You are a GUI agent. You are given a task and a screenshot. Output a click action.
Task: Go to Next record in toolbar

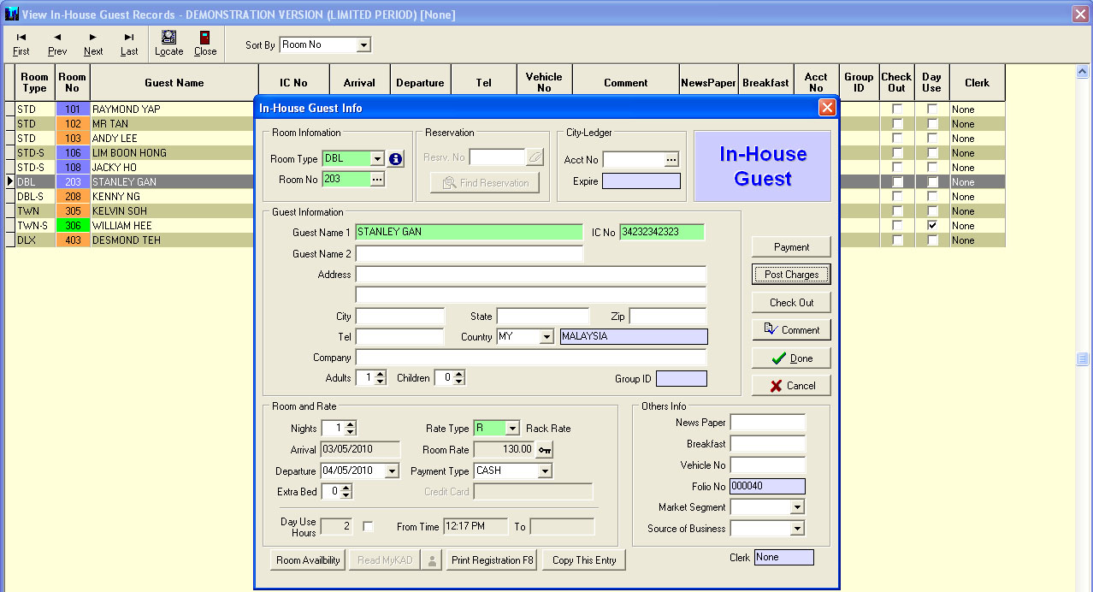[93, 44]
